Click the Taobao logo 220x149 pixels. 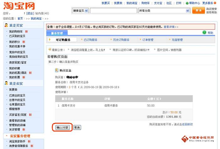coord(19,6)
